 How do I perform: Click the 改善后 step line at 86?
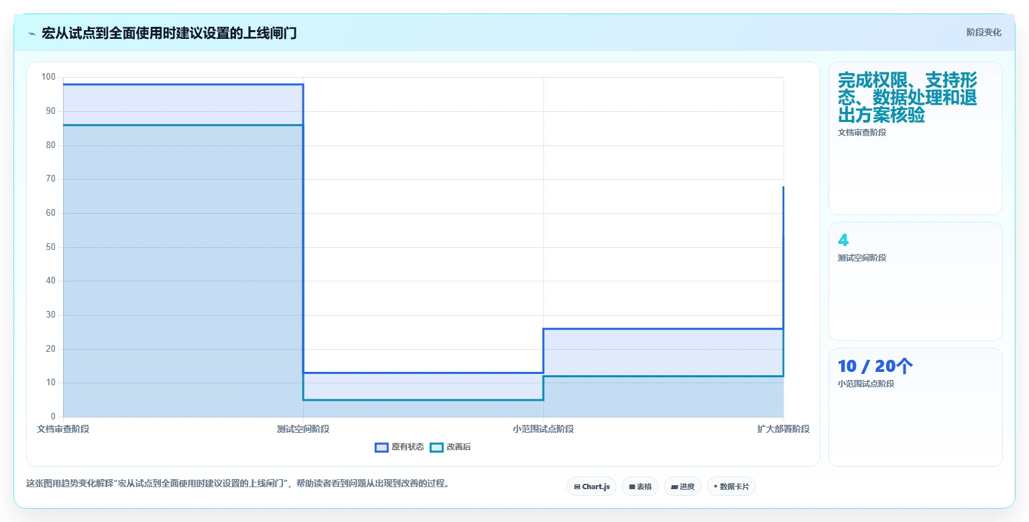[183, 125]
